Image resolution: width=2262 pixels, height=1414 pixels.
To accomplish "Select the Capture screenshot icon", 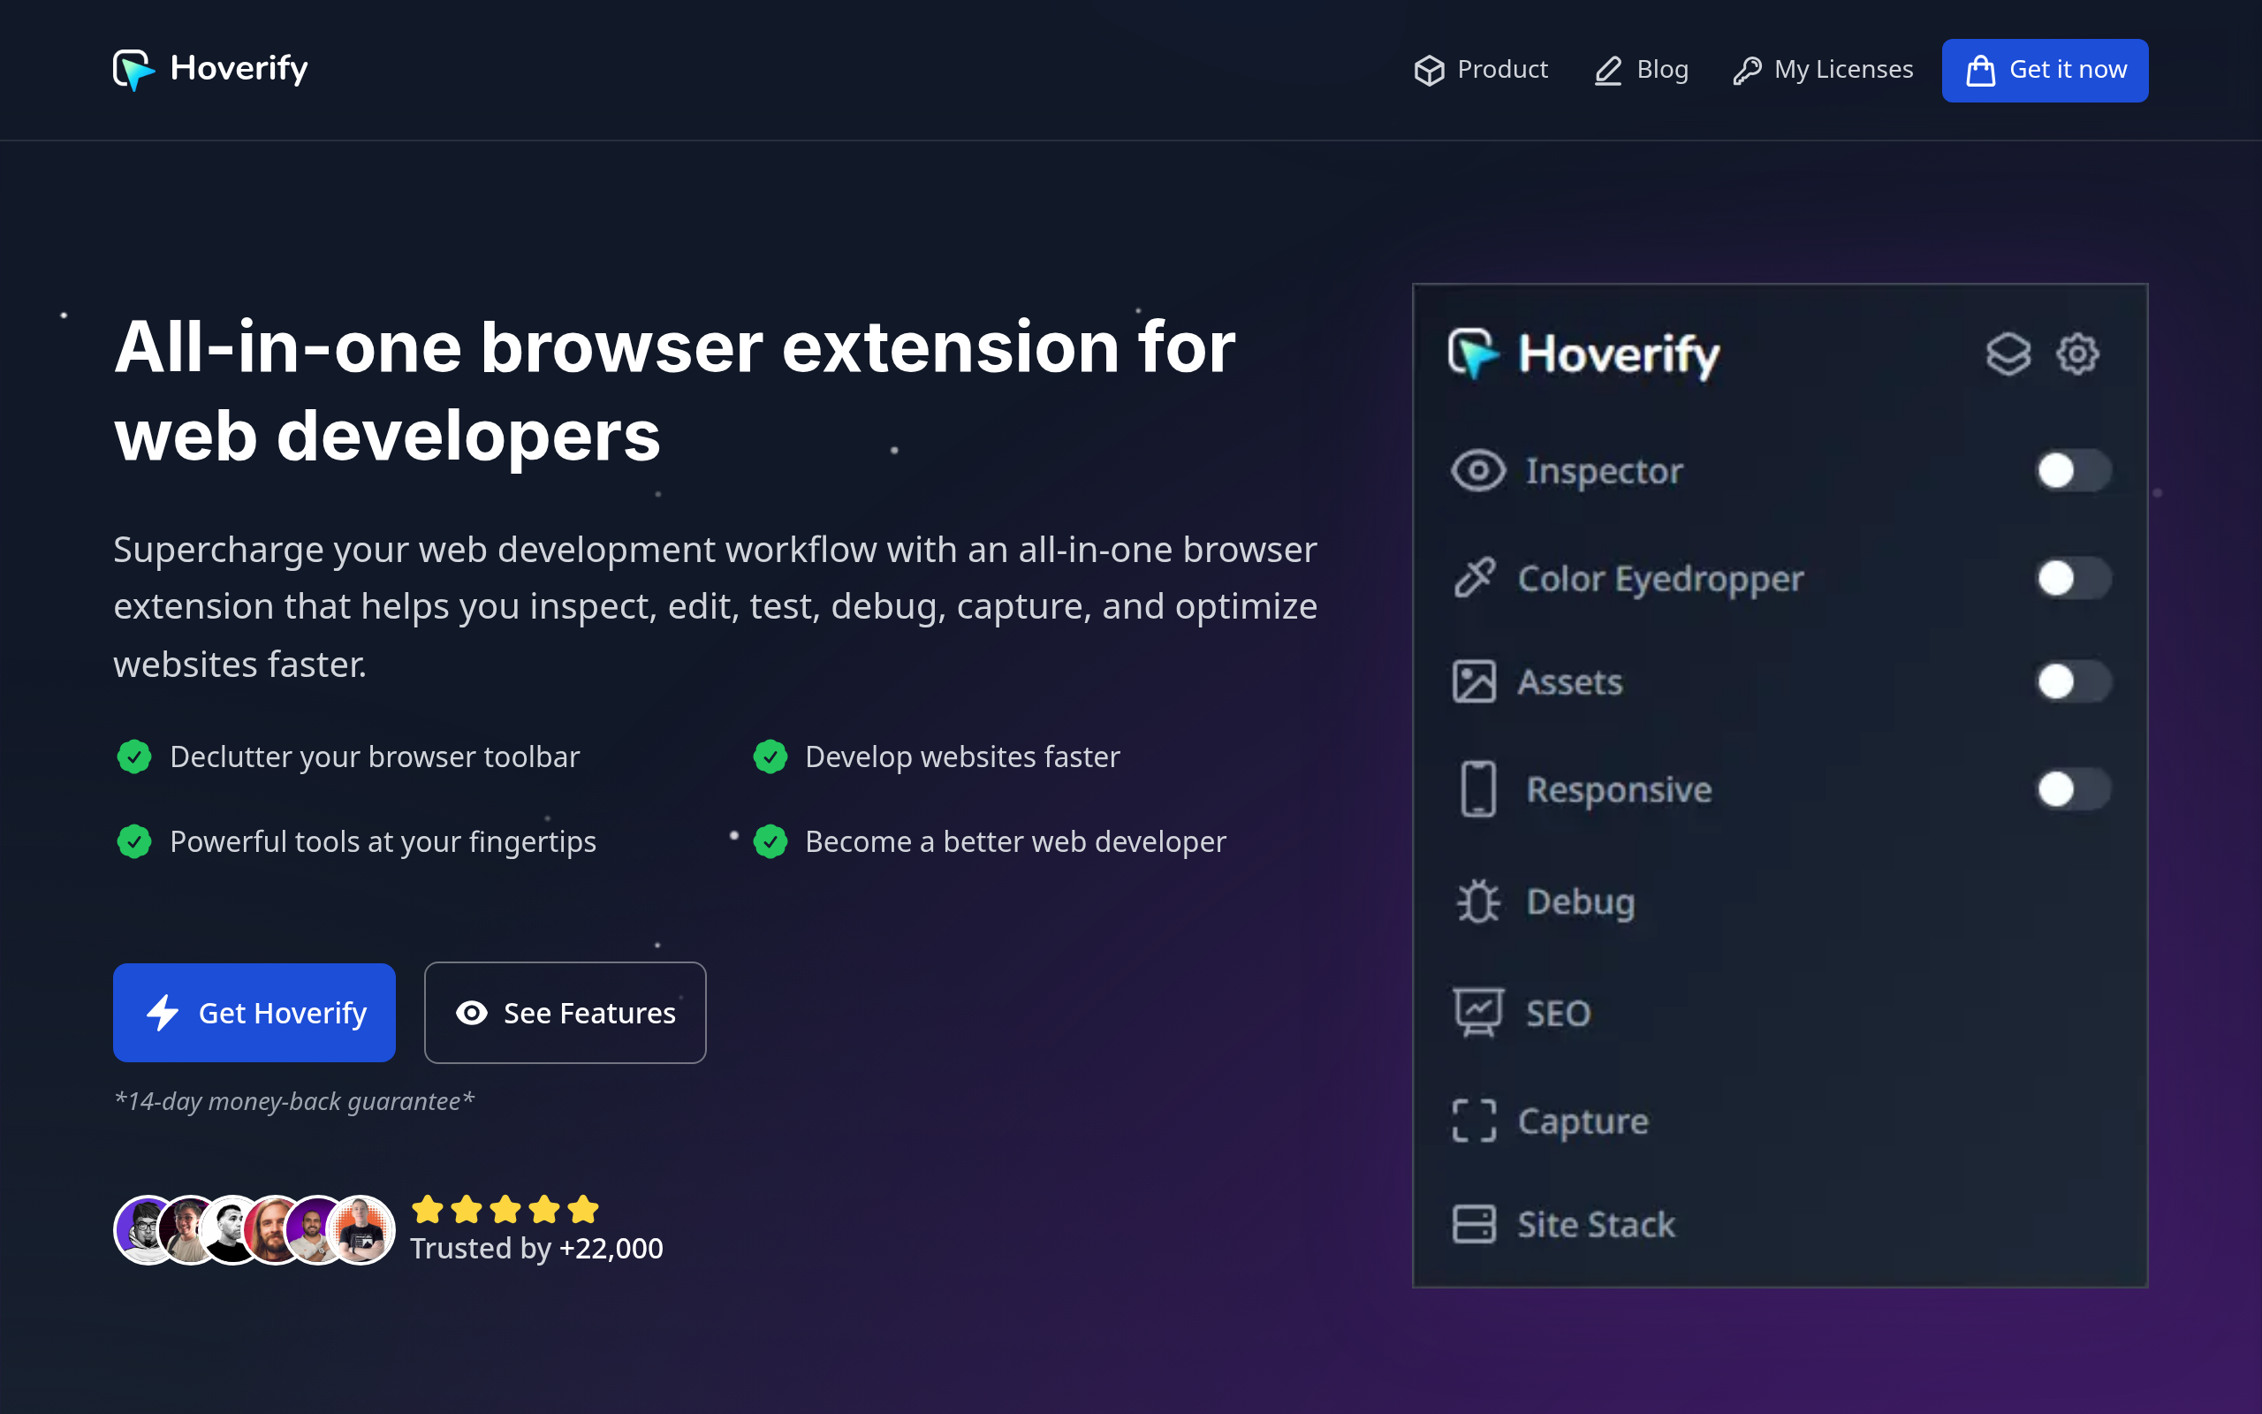I will [1475, 1121].
